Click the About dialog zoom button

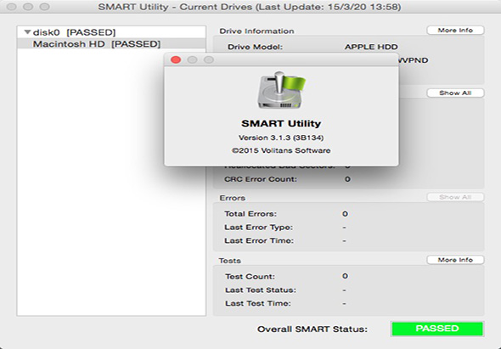click(x=209, y=59)
